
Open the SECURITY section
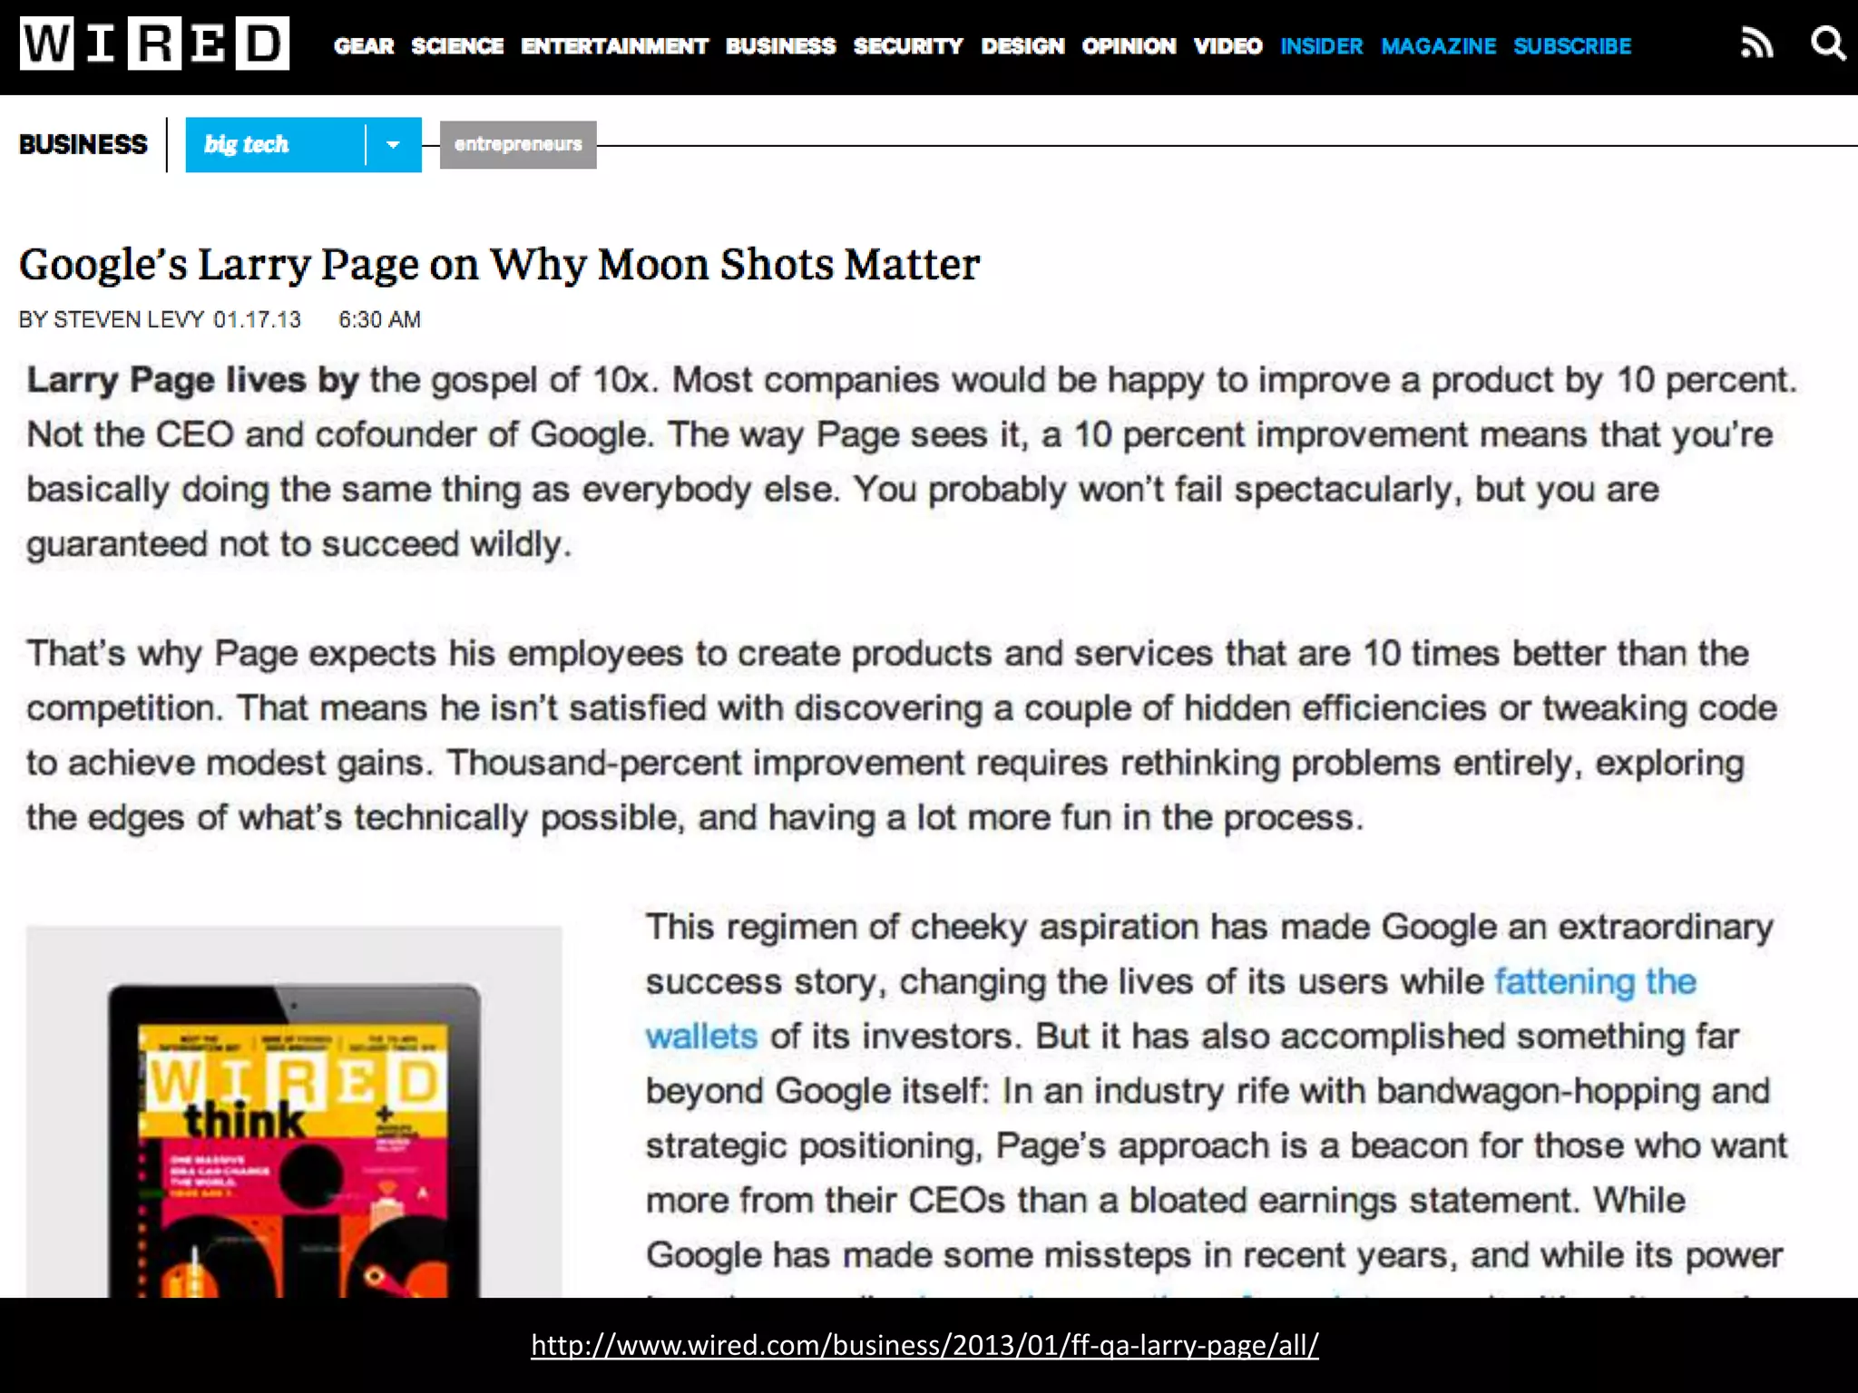pyautogui.click(x=908, y=46)
